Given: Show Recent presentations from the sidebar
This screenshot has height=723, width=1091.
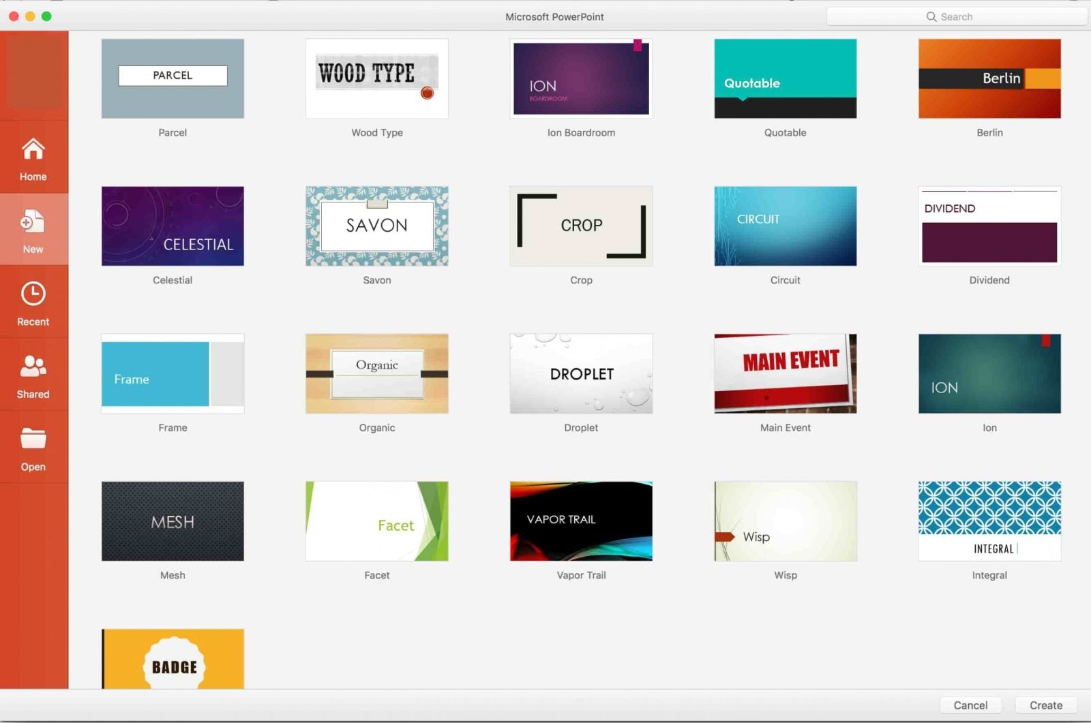Looking at the screenshot, I should pyautogui.click(x=33, y=303).
